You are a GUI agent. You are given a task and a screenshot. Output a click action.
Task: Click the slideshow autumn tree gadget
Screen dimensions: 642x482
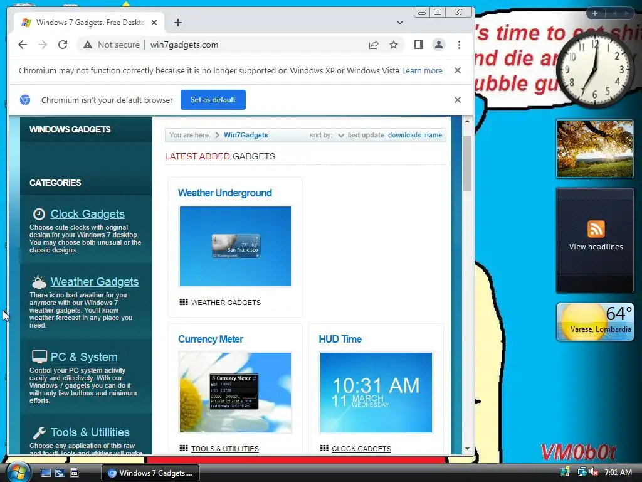595,149
